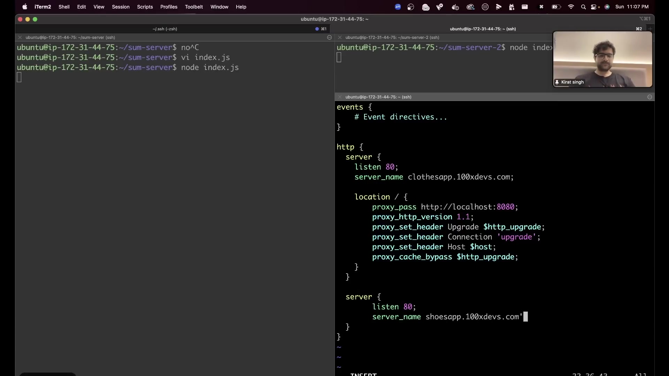Close the nginx config ssh pane

tap(340, 97)
